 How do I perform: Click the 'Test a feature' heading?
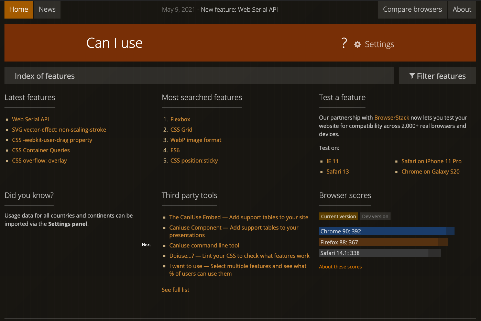[x=342, y=97]
